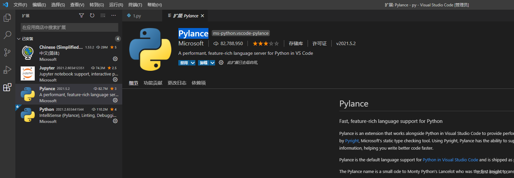Click the VS Code logo in title bar
Viewport: 514px width, 178px height.
(x=5, y=5)
